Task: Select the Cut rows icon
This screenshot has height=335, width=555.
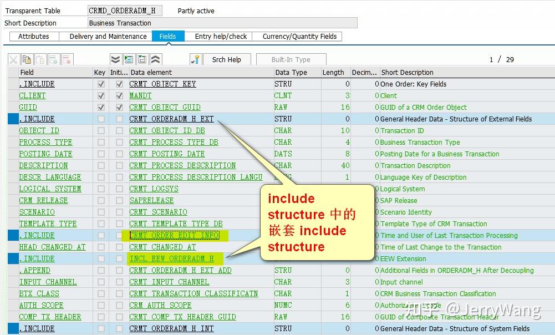Action: tap(14, 59)
